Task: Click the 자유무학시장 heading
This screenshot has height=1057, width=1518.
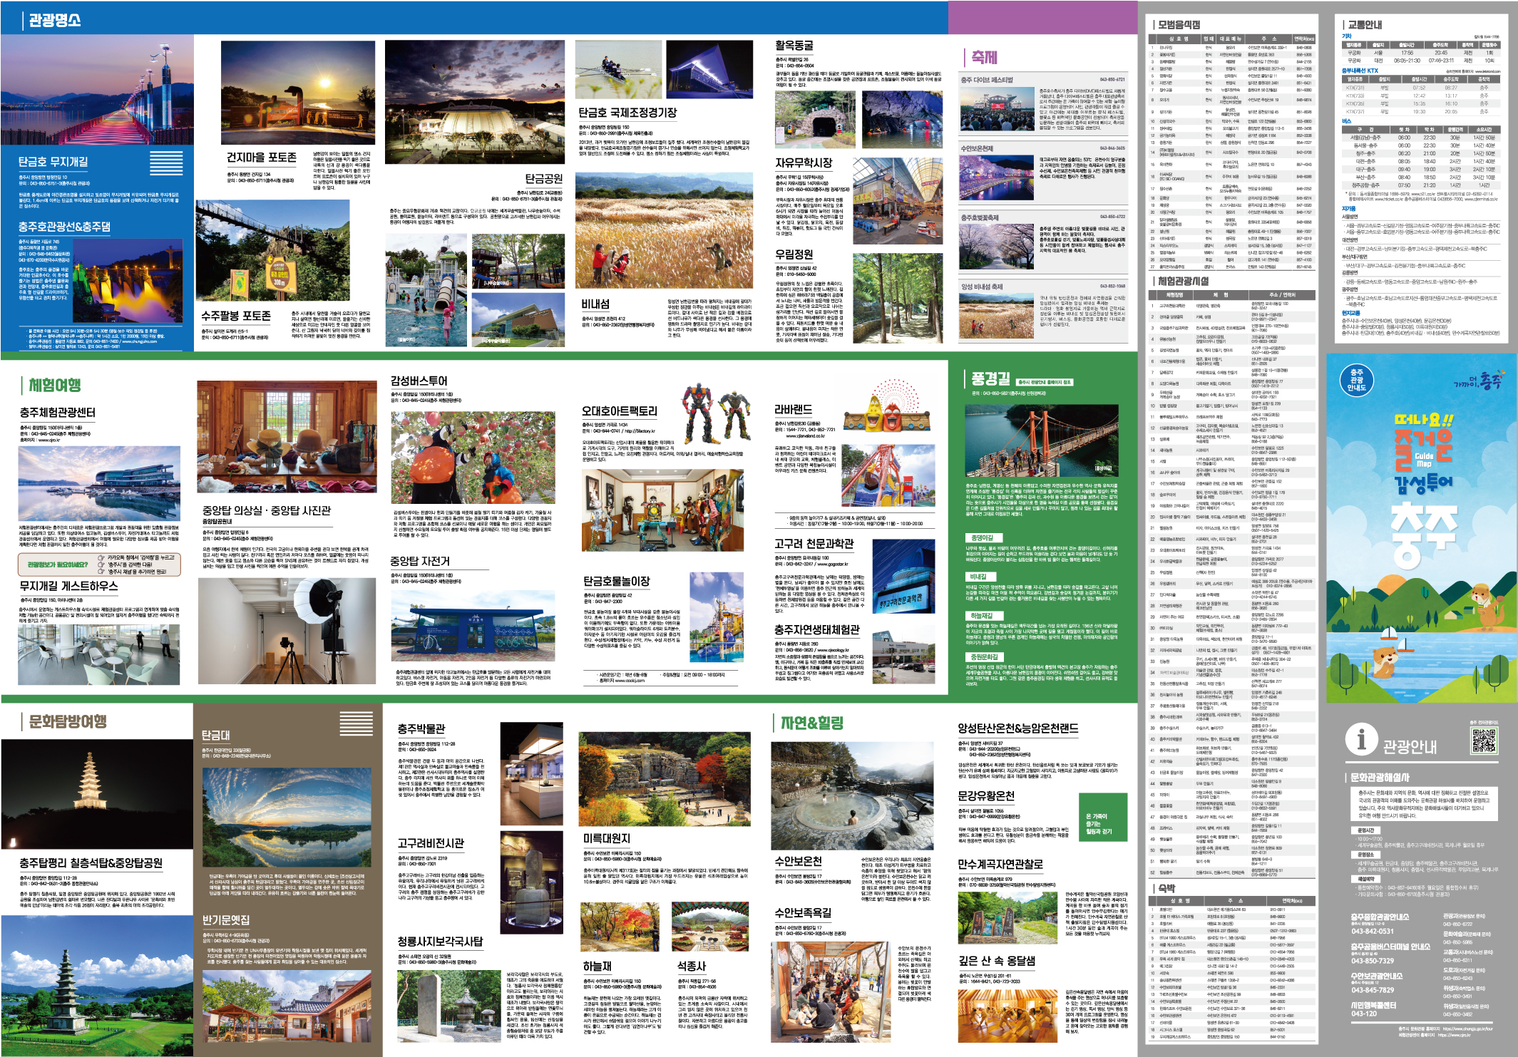Action: 804,162
